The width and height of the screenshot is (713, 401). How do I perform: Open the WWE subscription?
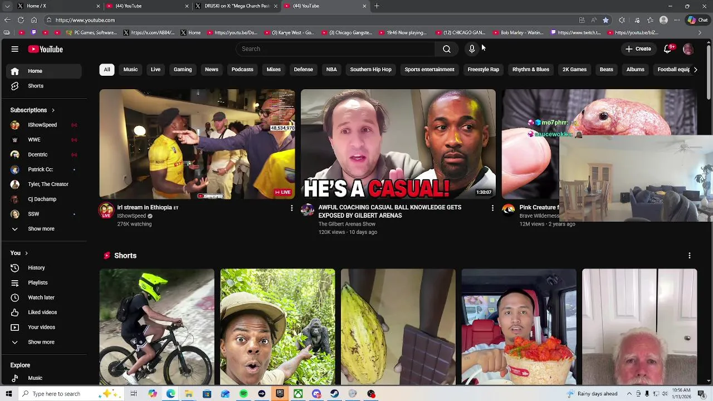point(45,140)
